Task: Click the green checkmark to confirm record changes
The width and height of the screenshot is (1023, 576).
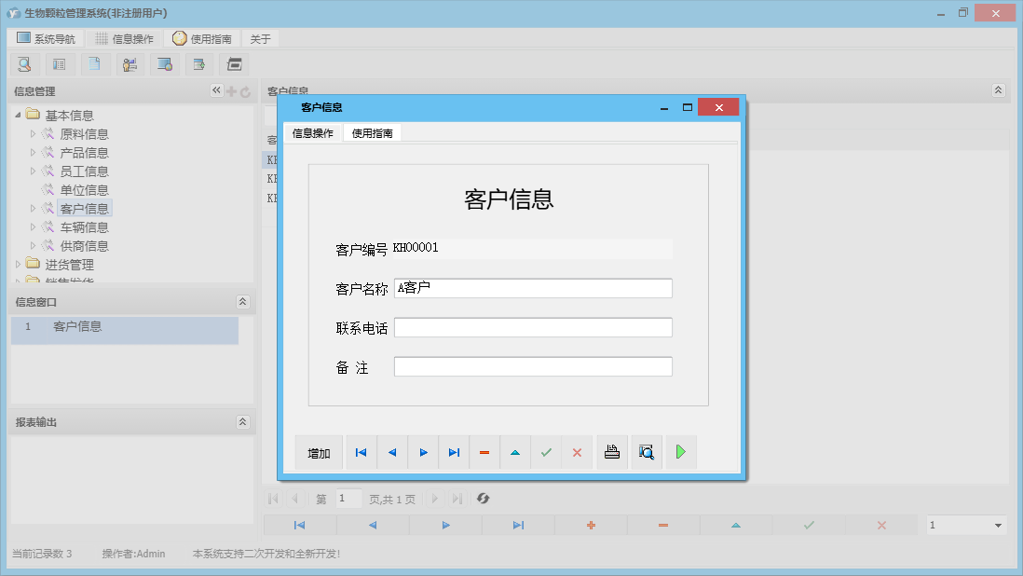Action: 546,452
